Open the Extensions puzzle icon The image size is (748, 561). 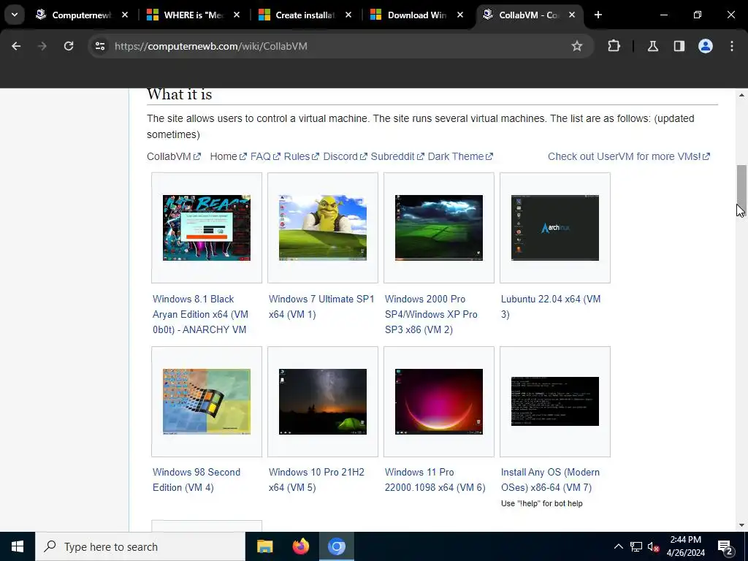coord(614,46)
